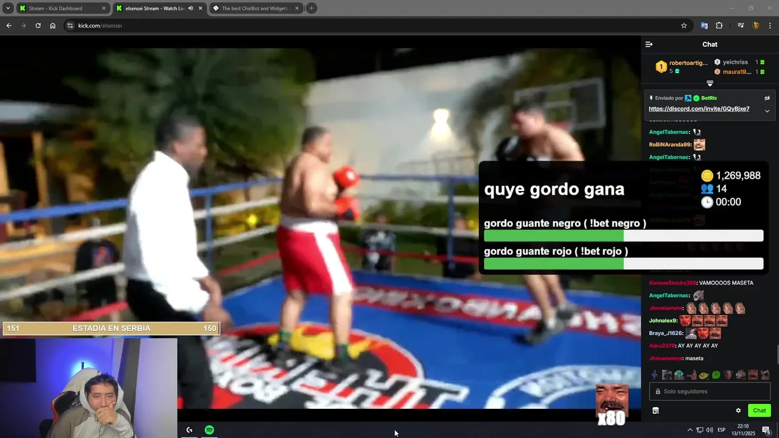Click the negro bet progress bar
779x438 pixels.
[623, 236]
